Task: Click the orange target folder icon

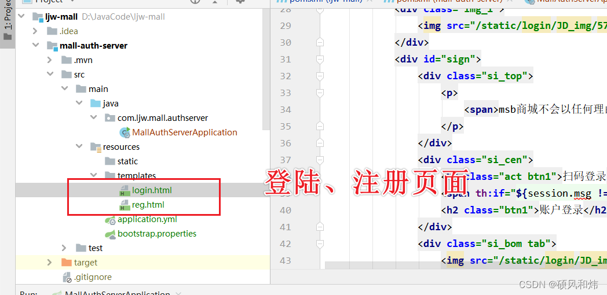Action: (x=67, y=263)
